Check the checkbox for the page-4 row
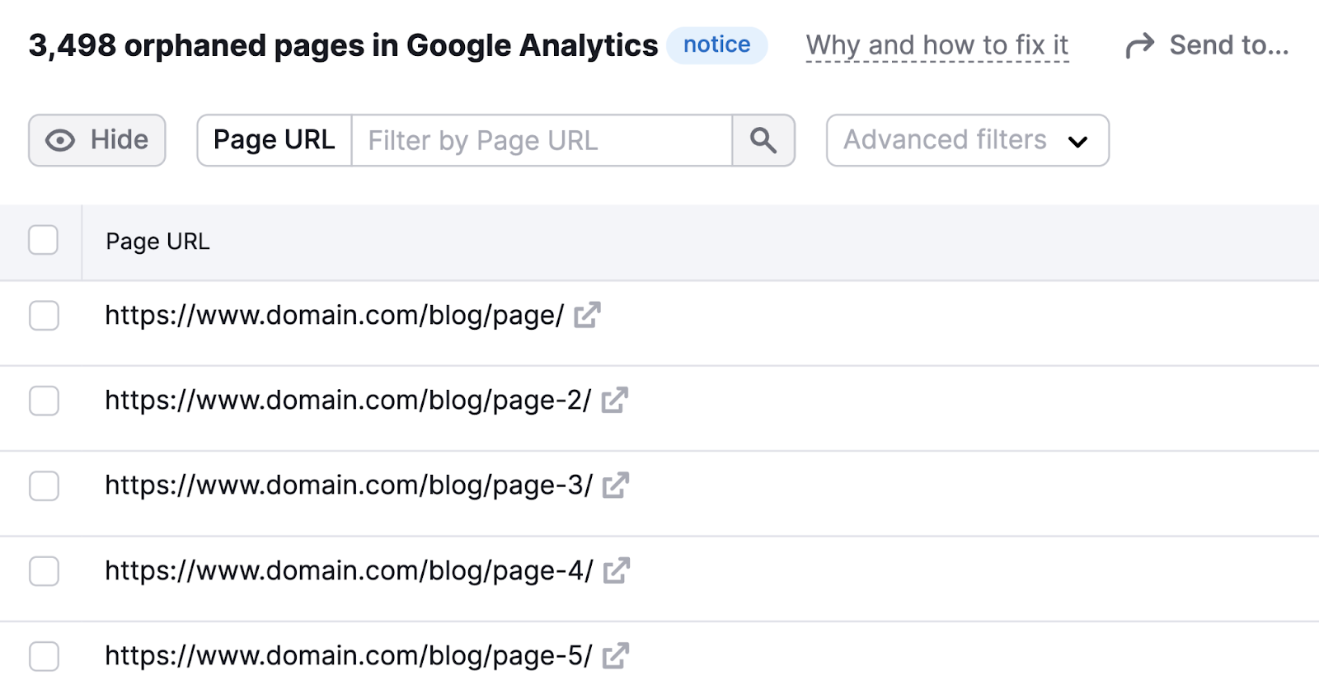 pos(44,570)
